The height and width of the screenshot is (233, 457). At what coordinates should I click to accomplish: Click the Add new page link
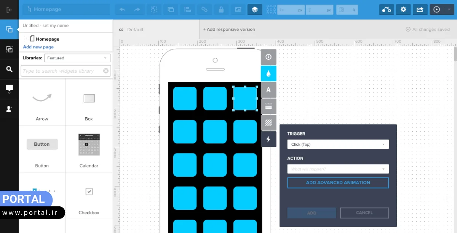pos(38,47)
